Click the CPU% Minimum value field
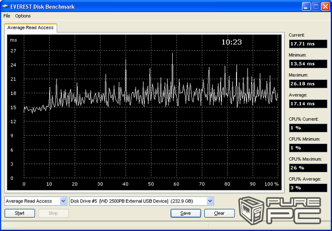 coord(308,148)
